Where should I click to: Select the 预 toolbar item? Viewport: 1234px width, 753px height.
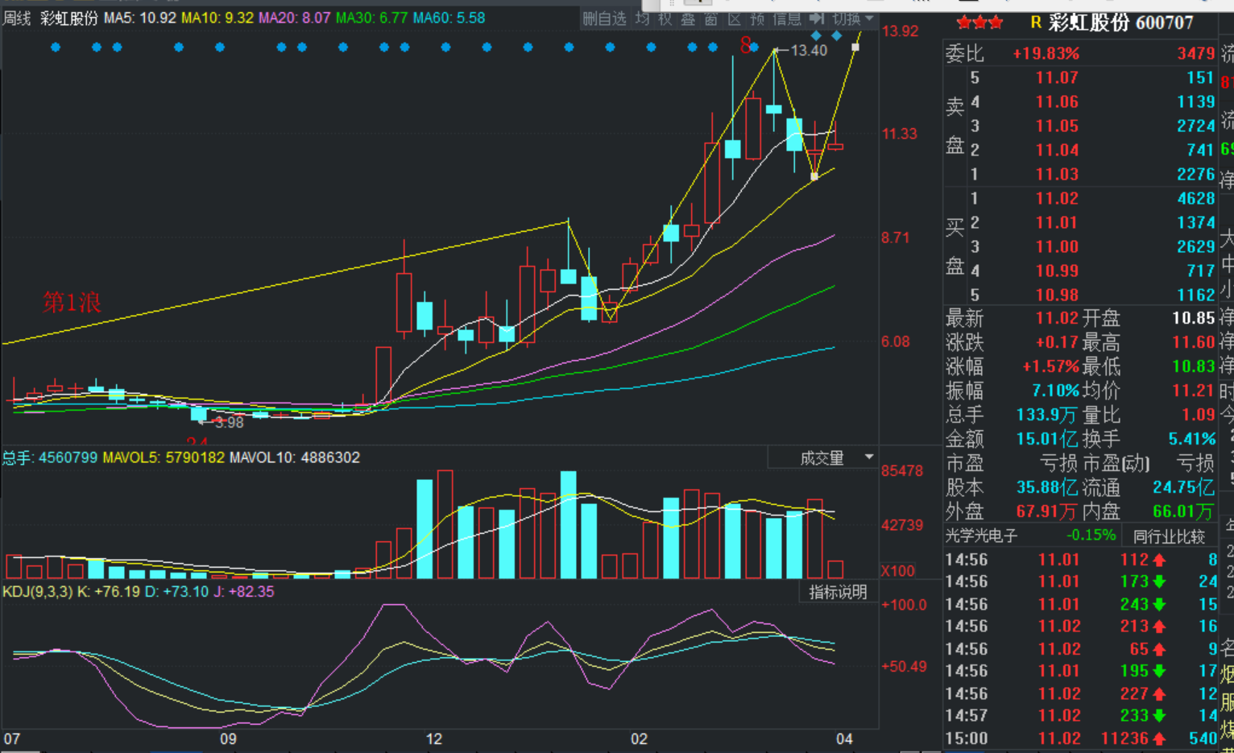[757, 19]
